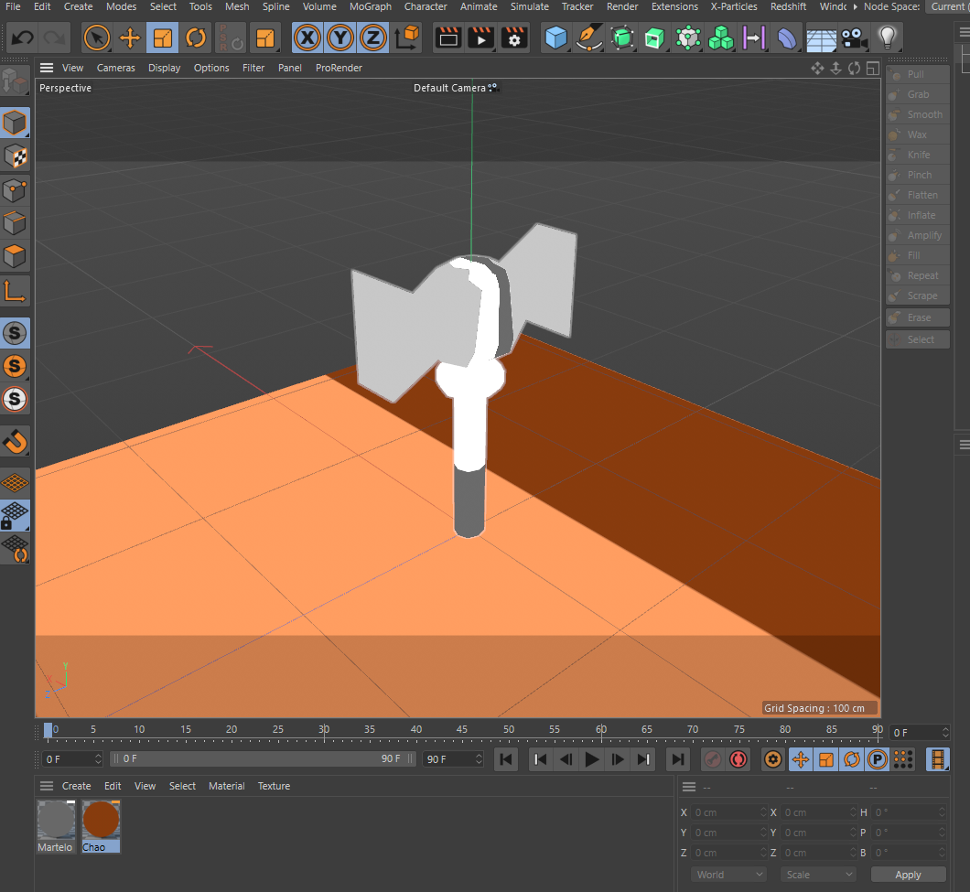Open the MoGraph Cloner icon
This screenshot has width=970, height=892.
pyautogui.click(x=721, y=38)
